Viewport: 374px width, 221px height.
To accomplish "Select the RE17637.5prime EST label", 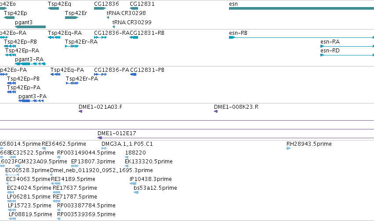I will point(75,188).
